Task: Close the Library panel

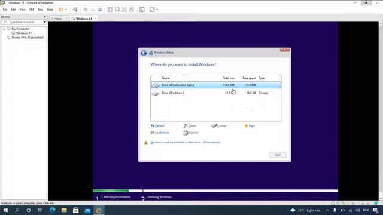Action: pos(45,17)
